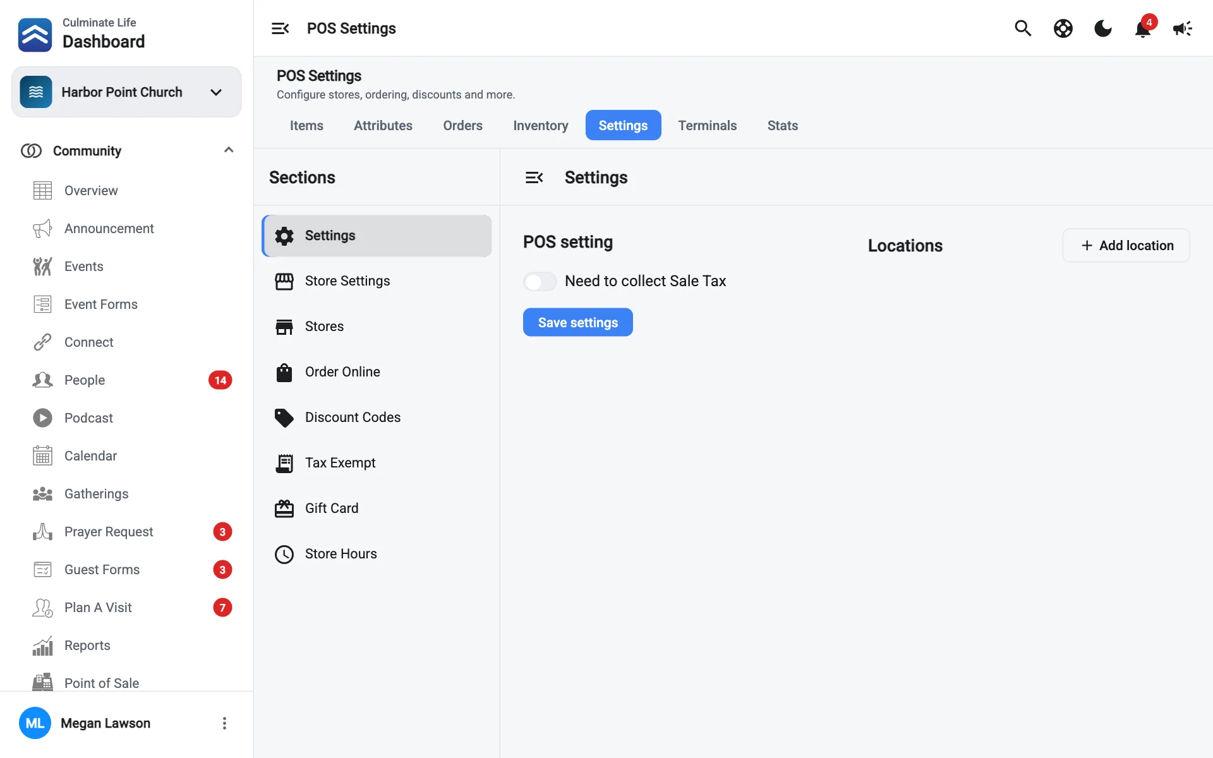Open Gatherings in the sidebar

[x=126, y=493]
